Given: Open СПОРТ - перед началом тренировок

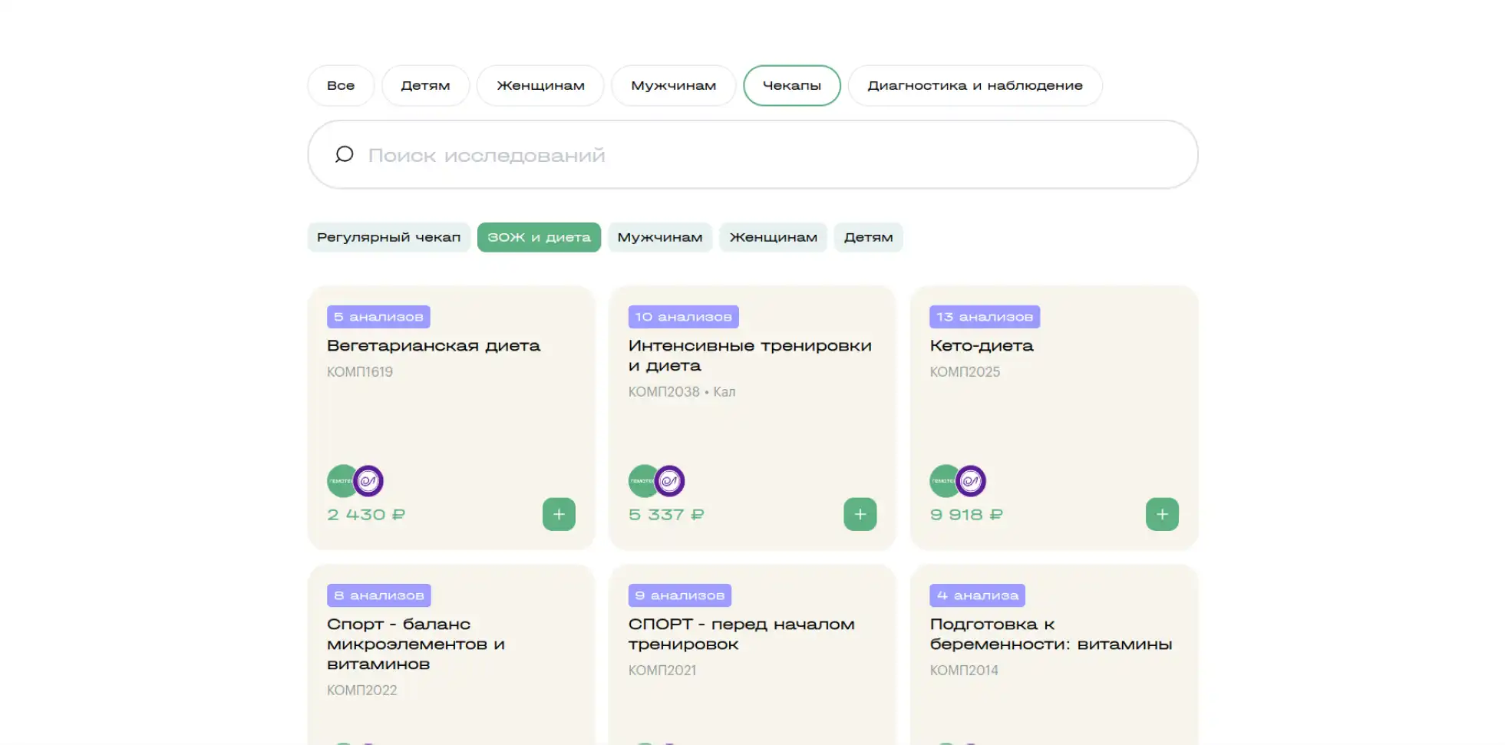Looking at the screenshot, I should coord(741,634).
